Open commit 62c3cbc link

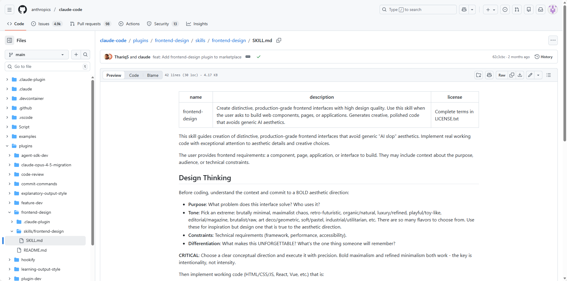[499, 57]
